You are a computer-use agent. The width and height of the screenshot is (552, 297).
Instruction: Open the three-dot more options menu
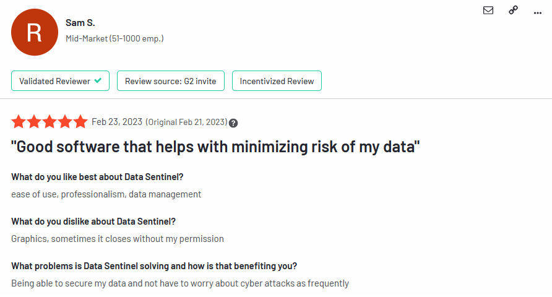point(537,12)
